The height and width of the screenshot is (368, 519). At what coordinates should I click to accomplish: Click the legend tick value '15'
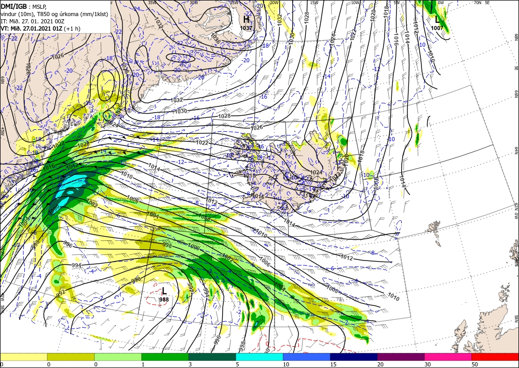[x=333, y=364]
